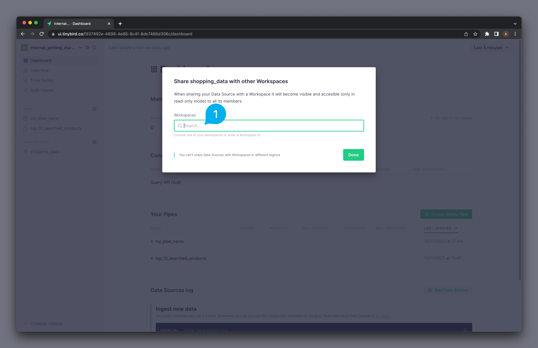Click the shopping_data database icon
Viewport: 538px width, 348px height.
point(26,152)
